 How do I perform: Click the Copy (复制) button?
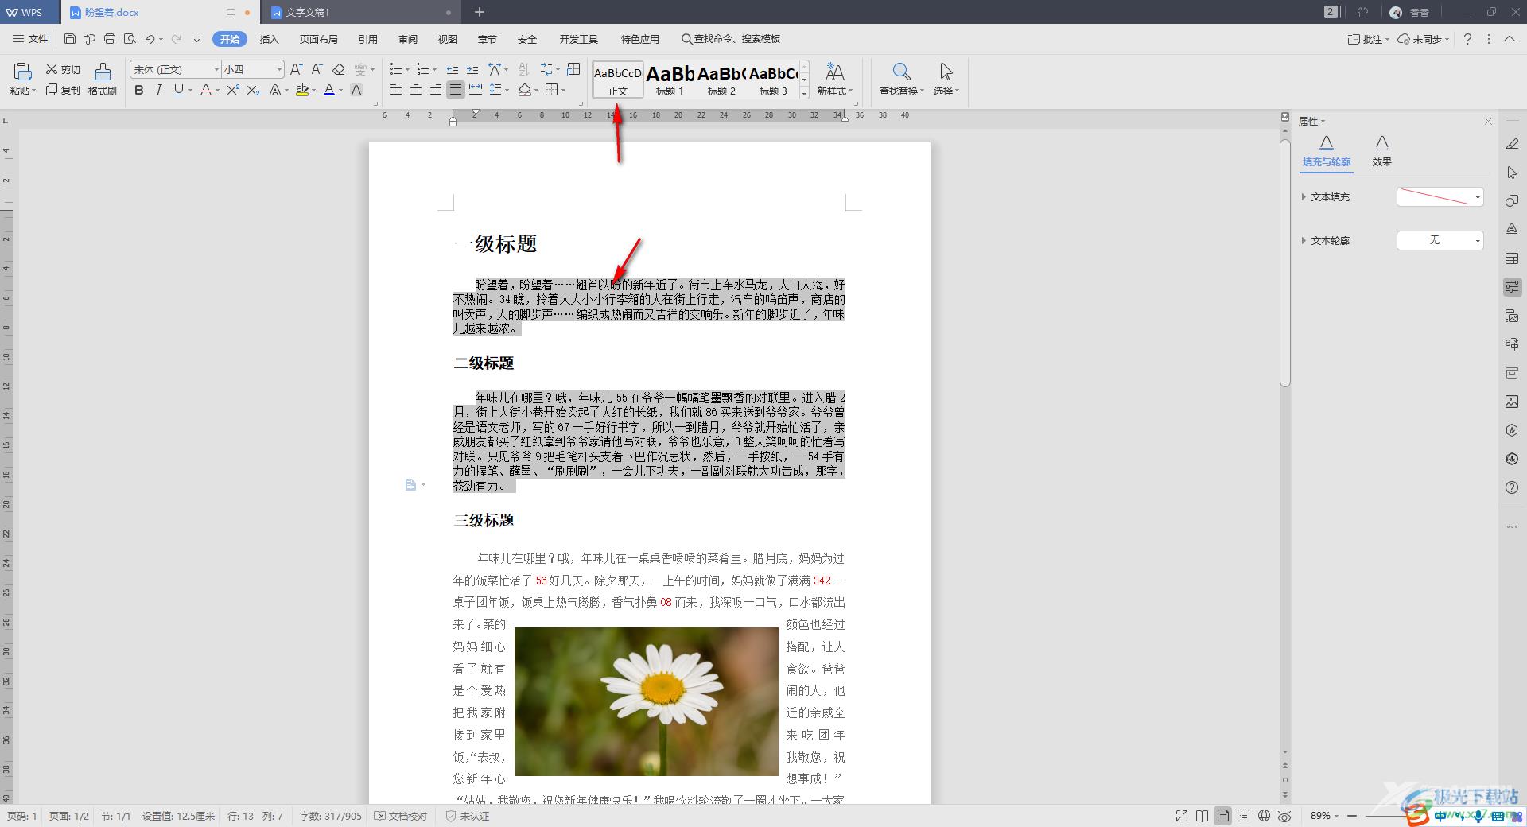point(63,90)
